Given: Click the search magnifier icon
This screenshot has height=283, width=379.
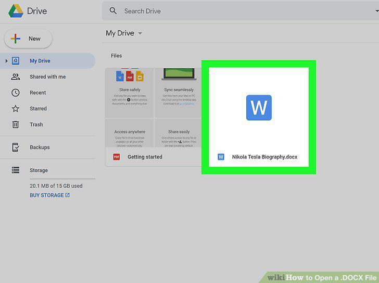Looking at the screenshot, I should pos(113,10).
